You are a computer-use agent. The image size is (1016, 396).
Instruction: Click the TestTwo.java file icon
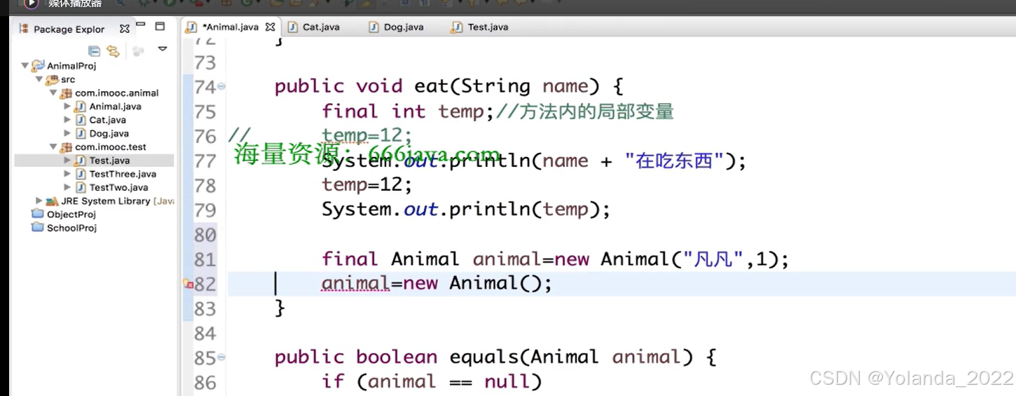click(x=81, y=187)
